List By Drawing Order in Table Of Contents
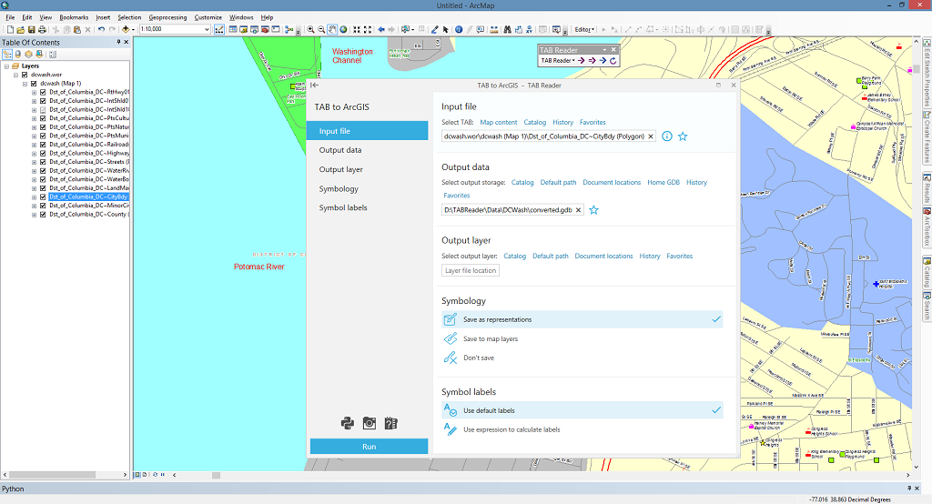 (7, 54)
